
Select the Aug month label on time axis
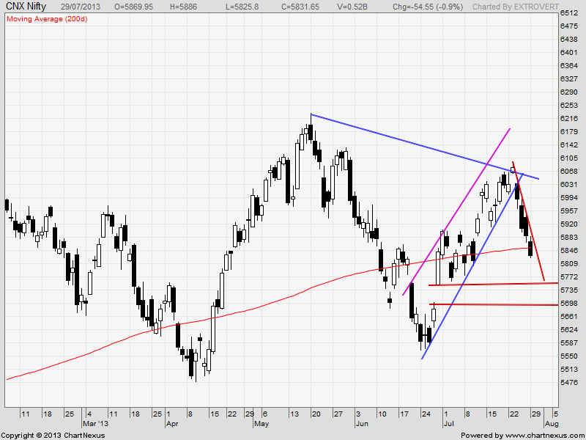[551, 424]
